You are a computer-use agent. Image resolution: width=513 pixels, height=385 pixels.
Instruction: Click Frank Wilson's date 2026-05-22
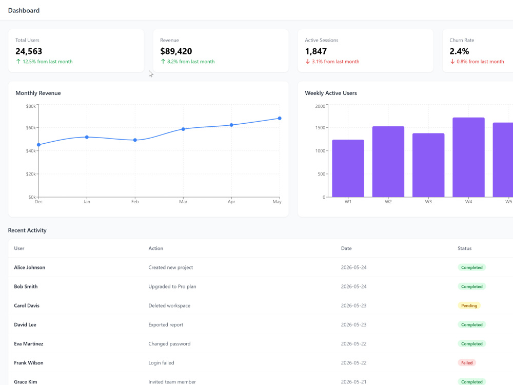point(353,363)
